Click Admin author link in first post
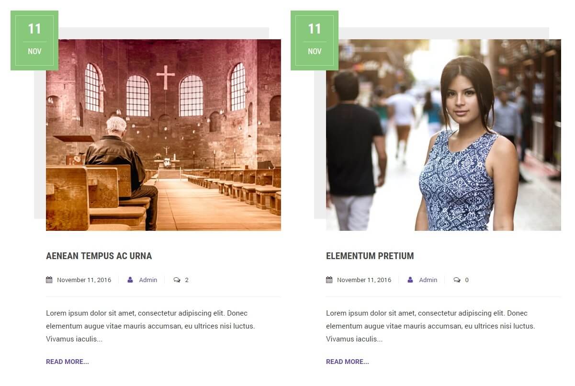The width and height of the screenshot is (575, 386). (148, 280)
